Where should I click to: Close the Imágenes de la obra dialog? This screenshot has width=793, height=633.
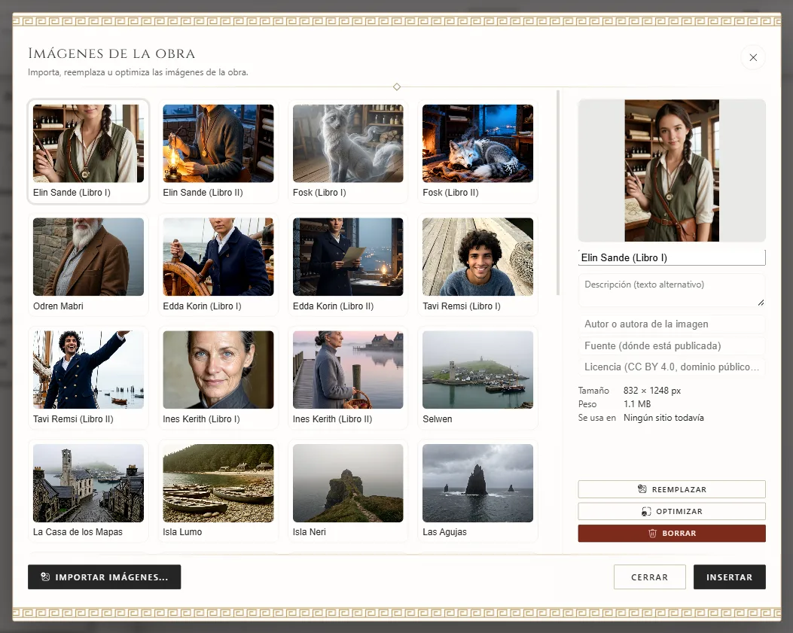click(x=752, y=58)
